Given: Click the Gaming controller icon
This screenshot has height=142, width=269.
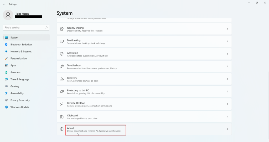Looking at the screenshot, I should tap(6, 86).
